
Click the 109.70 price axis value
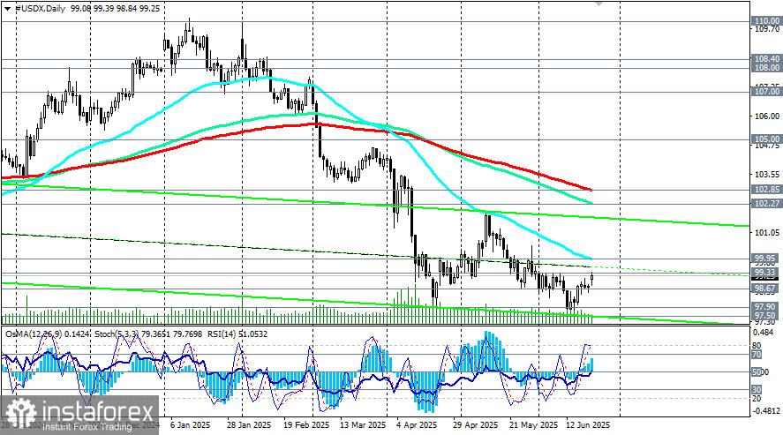point(767,29)
